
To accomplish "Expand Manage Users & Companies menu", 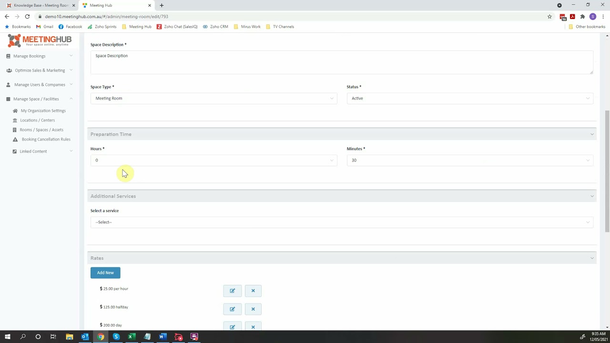I will click(x=40, y=85).
